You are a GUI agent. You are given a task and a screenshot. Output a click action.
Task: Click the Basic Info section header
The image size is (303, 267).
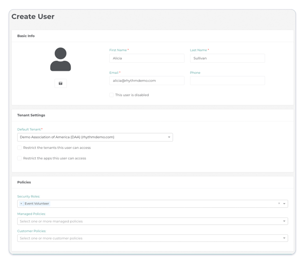pos(26,36)
